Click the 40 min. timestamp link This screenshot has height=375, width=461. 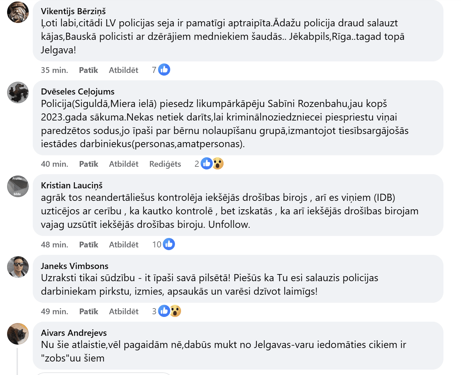(x=54, y=164)
